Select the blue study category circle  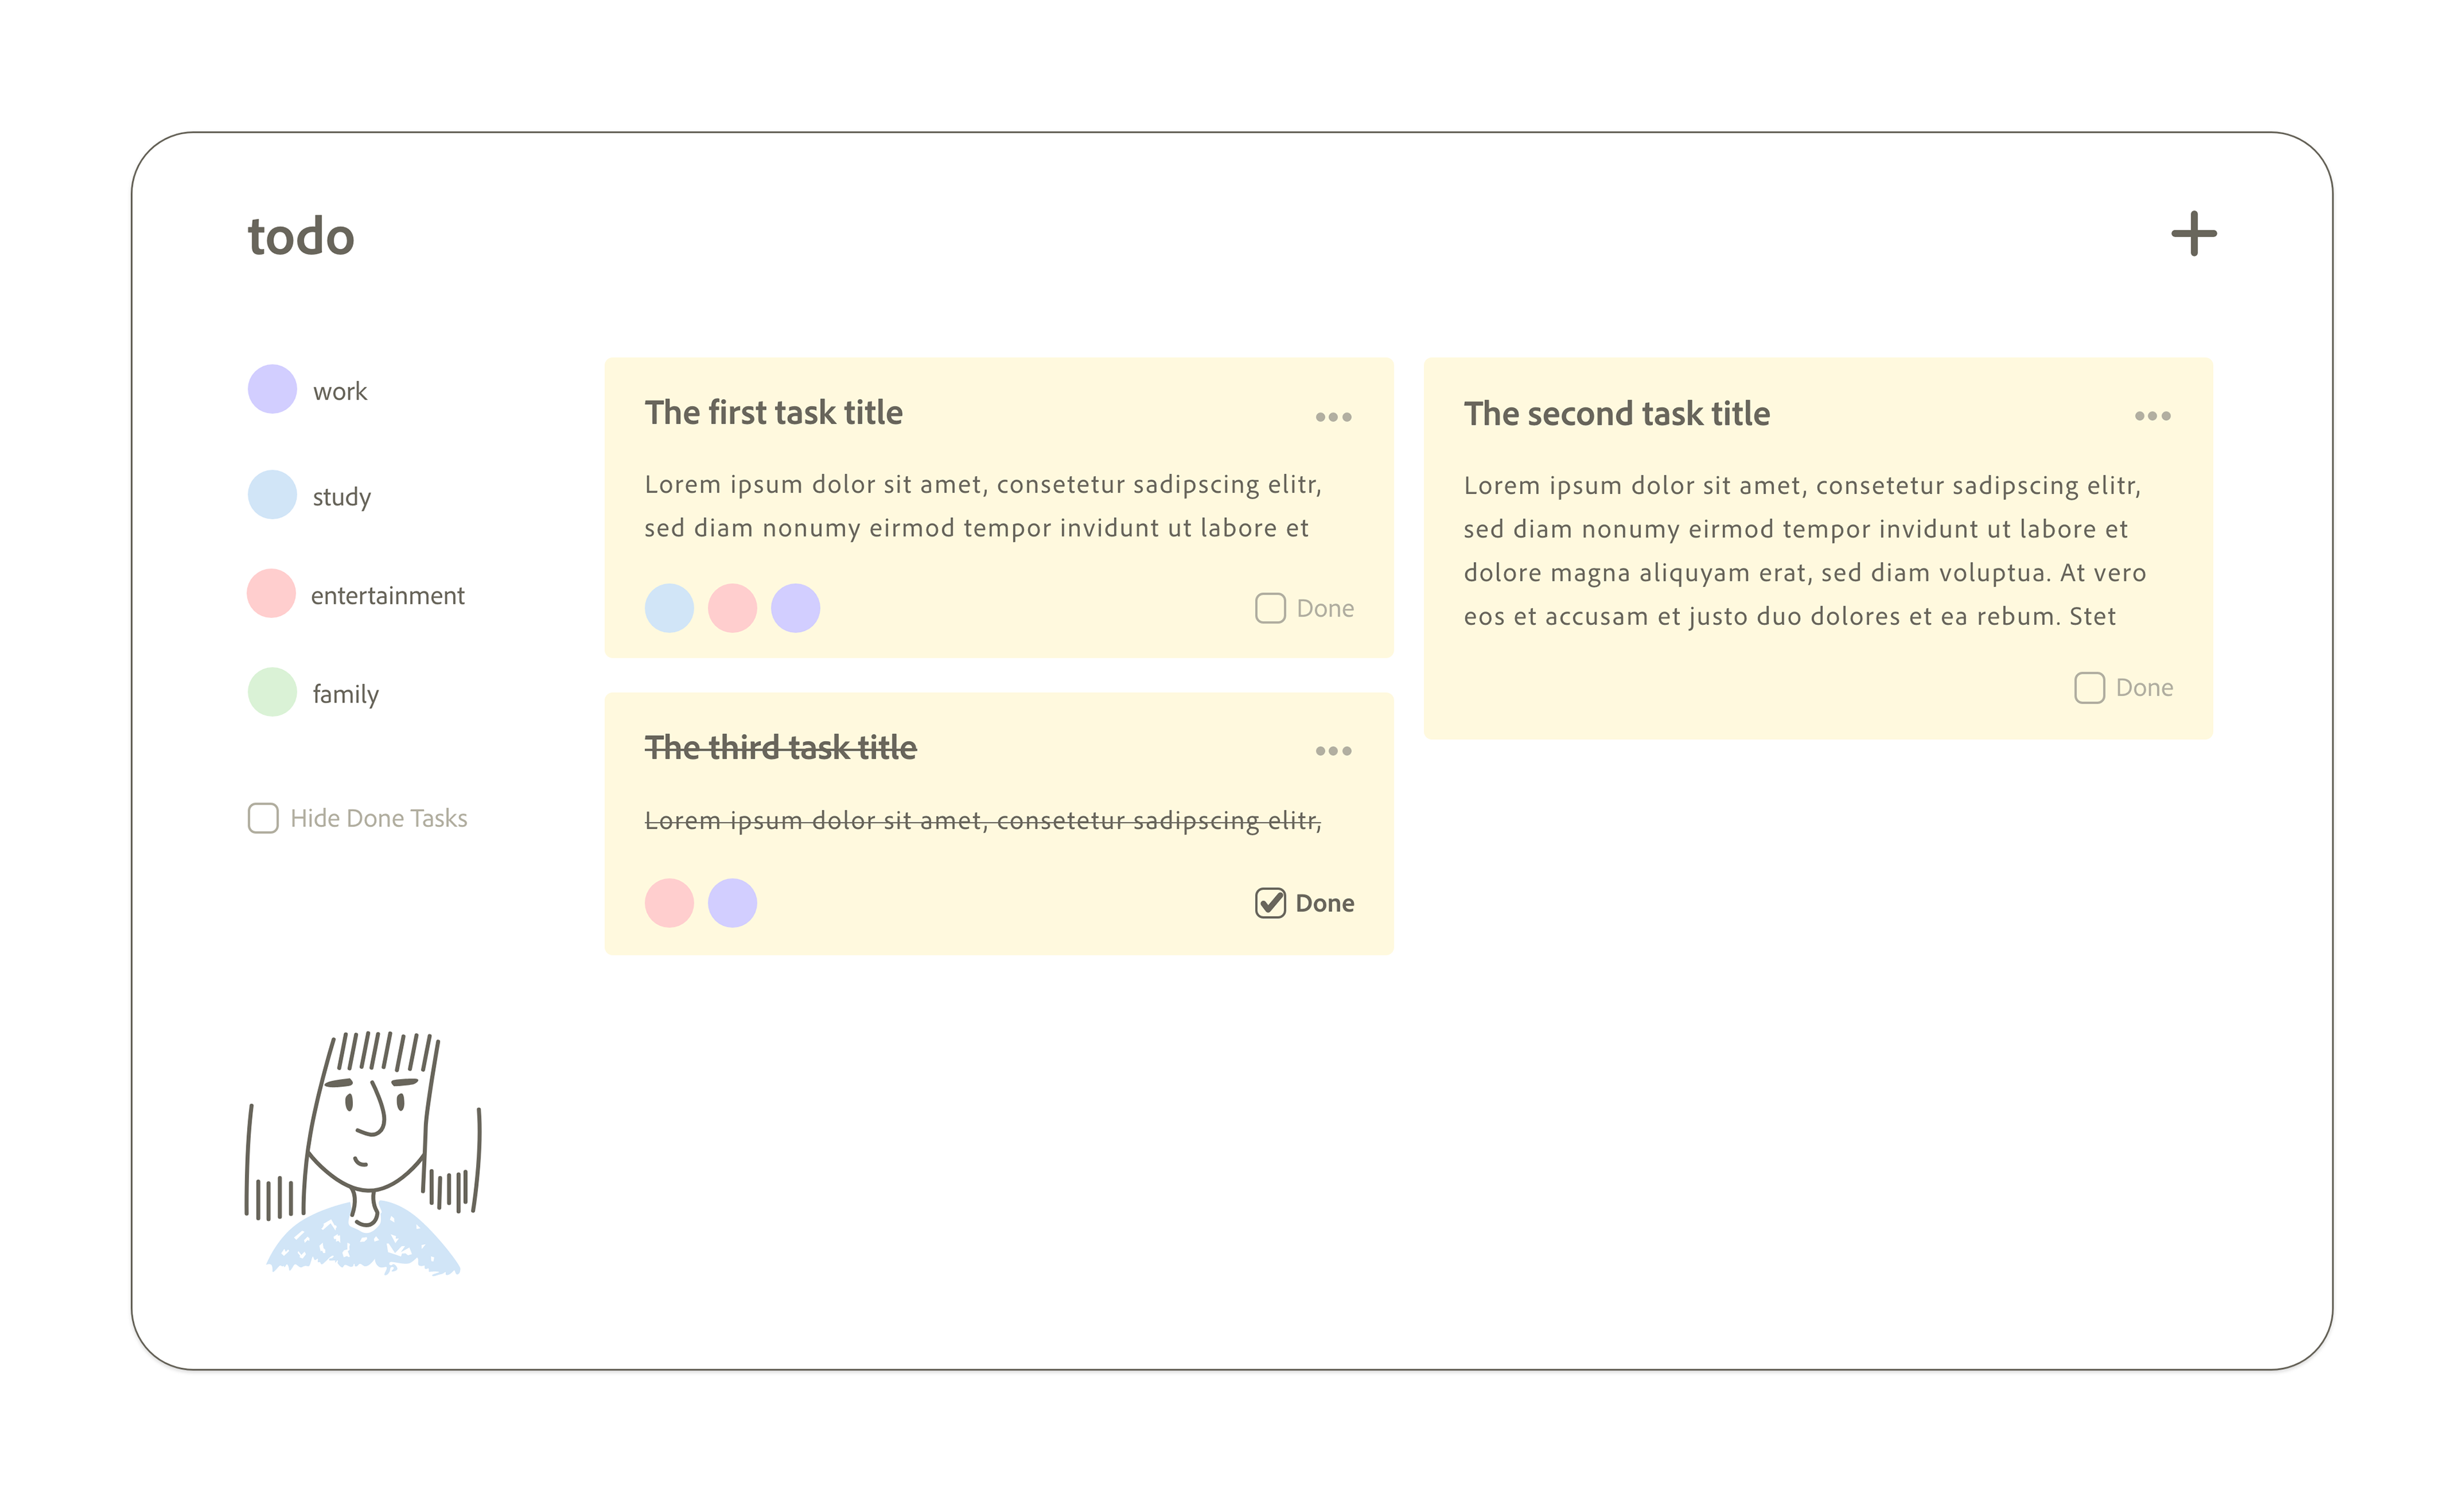pyautogui.click(x=272, y=495)
